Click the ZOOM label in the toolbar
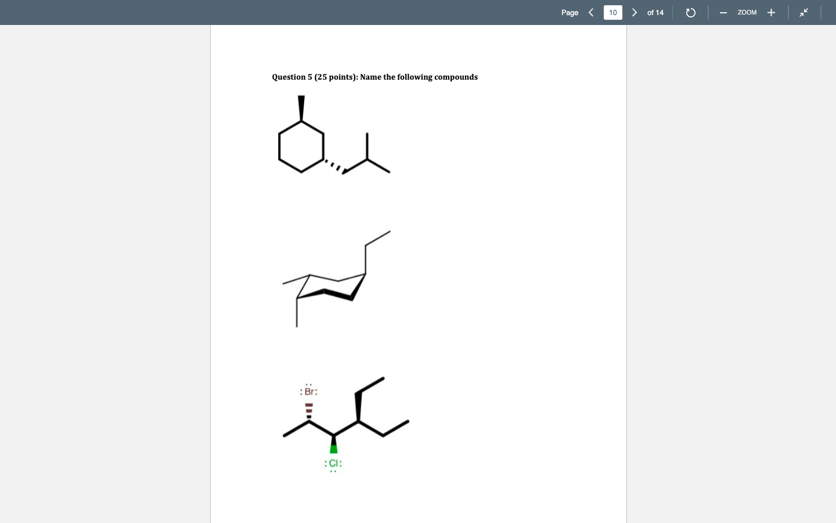 coord(747,12)
